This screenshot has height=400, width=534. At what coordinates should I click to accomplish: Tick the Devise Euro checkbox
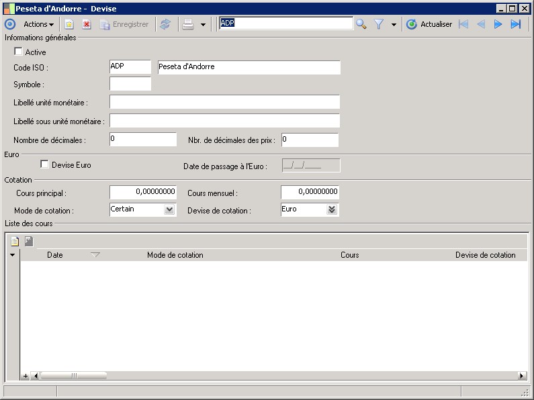click(45, 164)
